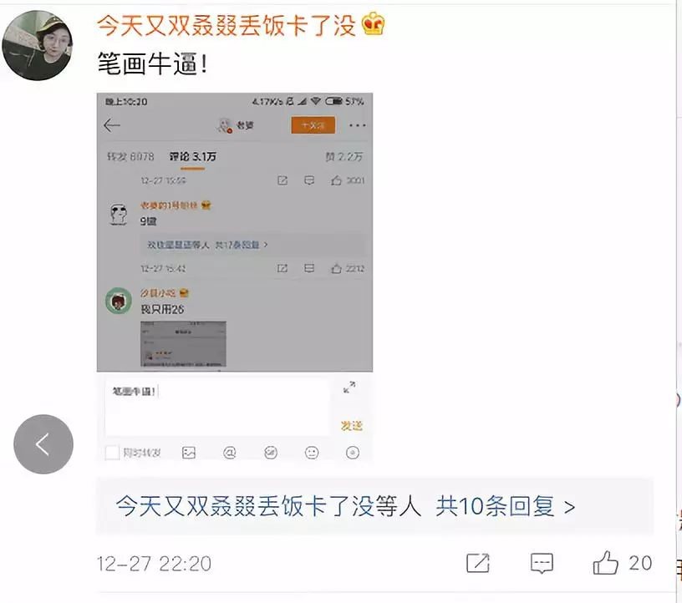The height and width of the screenshot is (603, 682).
Task: Open the three-dot menu in the embedded screenshot
Action: pyautogui.click(x=357, y=125)
